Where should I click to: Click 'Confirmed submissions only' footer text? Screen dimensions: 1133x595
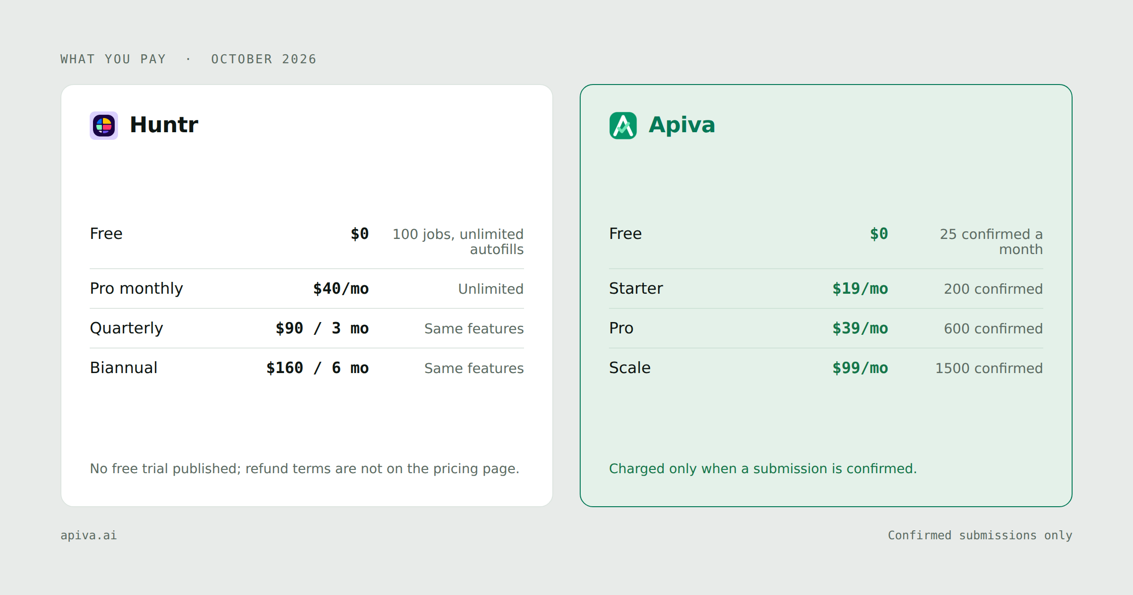click(980, 535)
